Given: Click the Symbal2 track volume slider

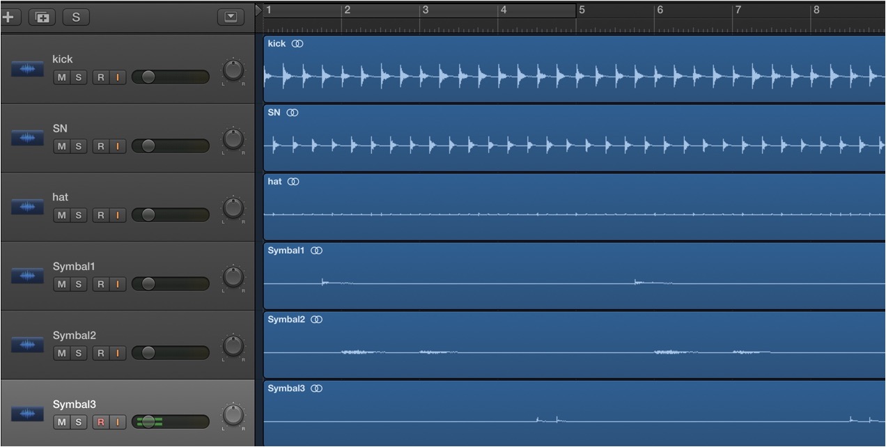Looking at the screenshot, I should (171, 353).
